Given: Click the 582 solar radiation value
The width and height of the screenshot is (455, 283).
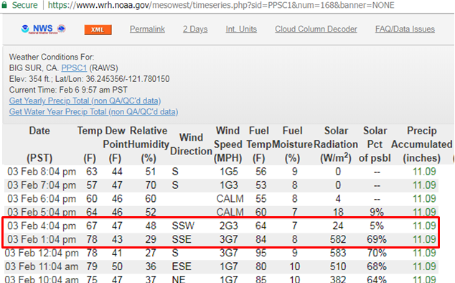Looking at the screenshot, I should tap(338, 239).
